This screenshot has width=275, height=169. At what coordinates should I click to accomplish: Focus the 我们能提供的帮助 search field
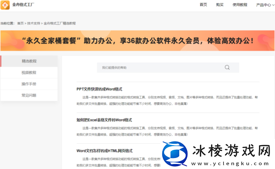coord(168,68)
